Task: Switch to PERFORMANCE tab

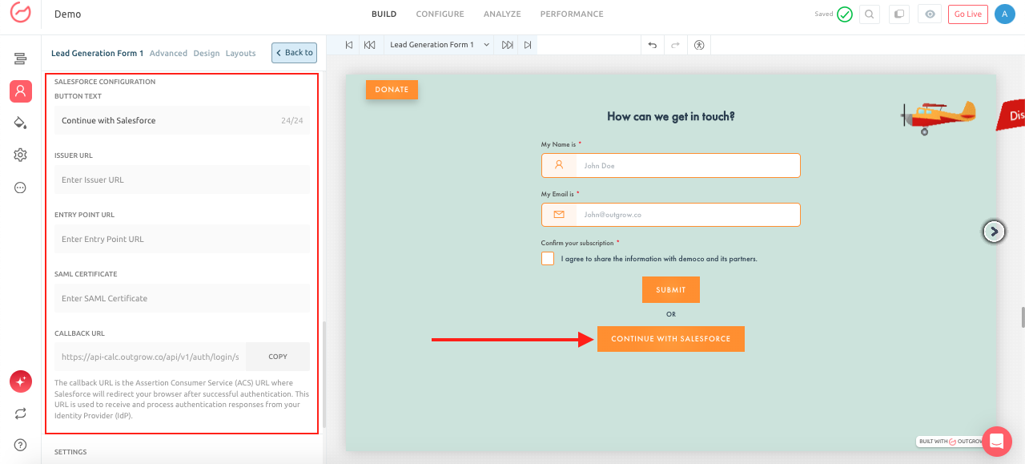Action: point(572,14)
